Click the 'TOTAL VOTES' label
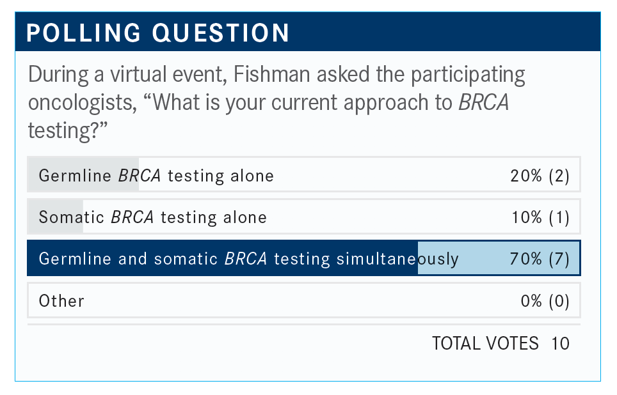Screen dimensions: 617x395 [x=485, y=343]
